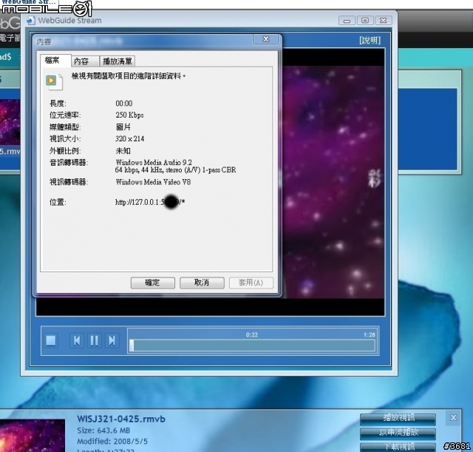Image resolution: width=473 pixels, height=452 pixels.
Task: Select 'Windows Media Audio 9.2' codec text
Action: pos(154,163)
